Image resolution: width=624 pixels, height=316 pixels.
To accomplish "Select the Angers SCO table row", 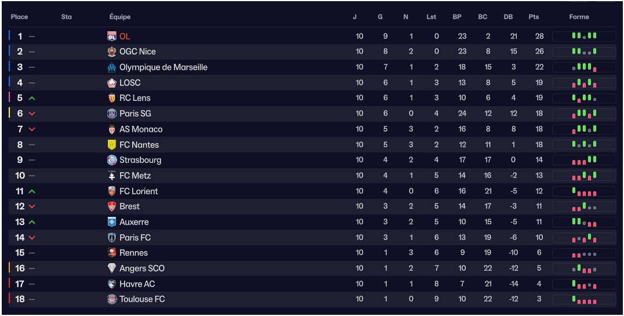I will click(312, 268).
